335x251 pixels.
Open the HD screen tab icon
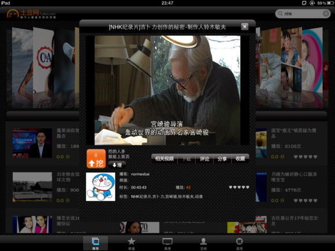pyautogui.click(x=167, y=241)
